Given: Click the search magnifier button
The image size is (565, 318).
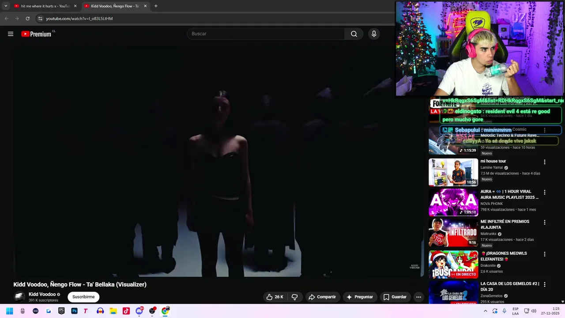Looking at the screenshot, I should click(x=354, y=34).
